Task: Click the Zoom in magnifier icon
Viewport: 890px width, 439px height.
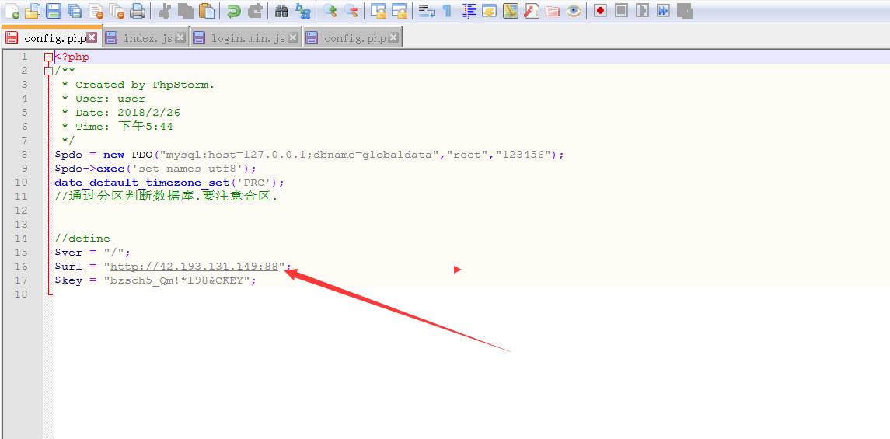Action: pyautogui.click(x=330, y=11)
